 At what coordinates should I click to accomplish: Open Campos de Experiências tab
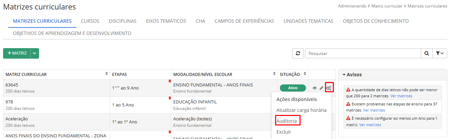244,21
